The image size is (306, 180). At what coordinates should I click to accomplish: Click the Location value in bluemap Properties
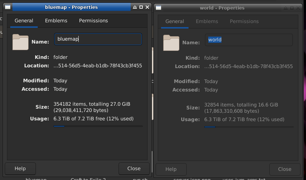98,66
